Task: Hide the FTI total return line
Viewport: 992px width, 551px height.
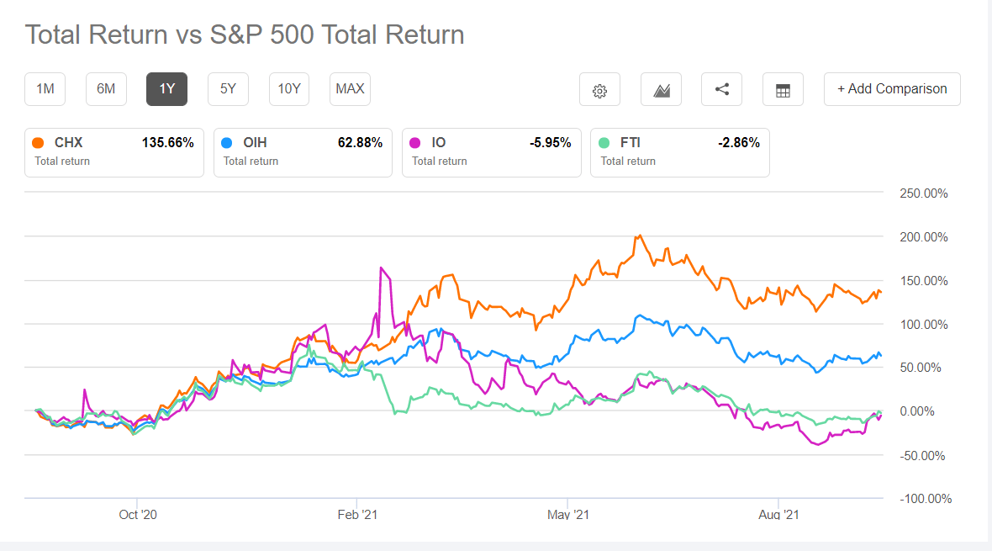Action: click(x=680, y=151)
